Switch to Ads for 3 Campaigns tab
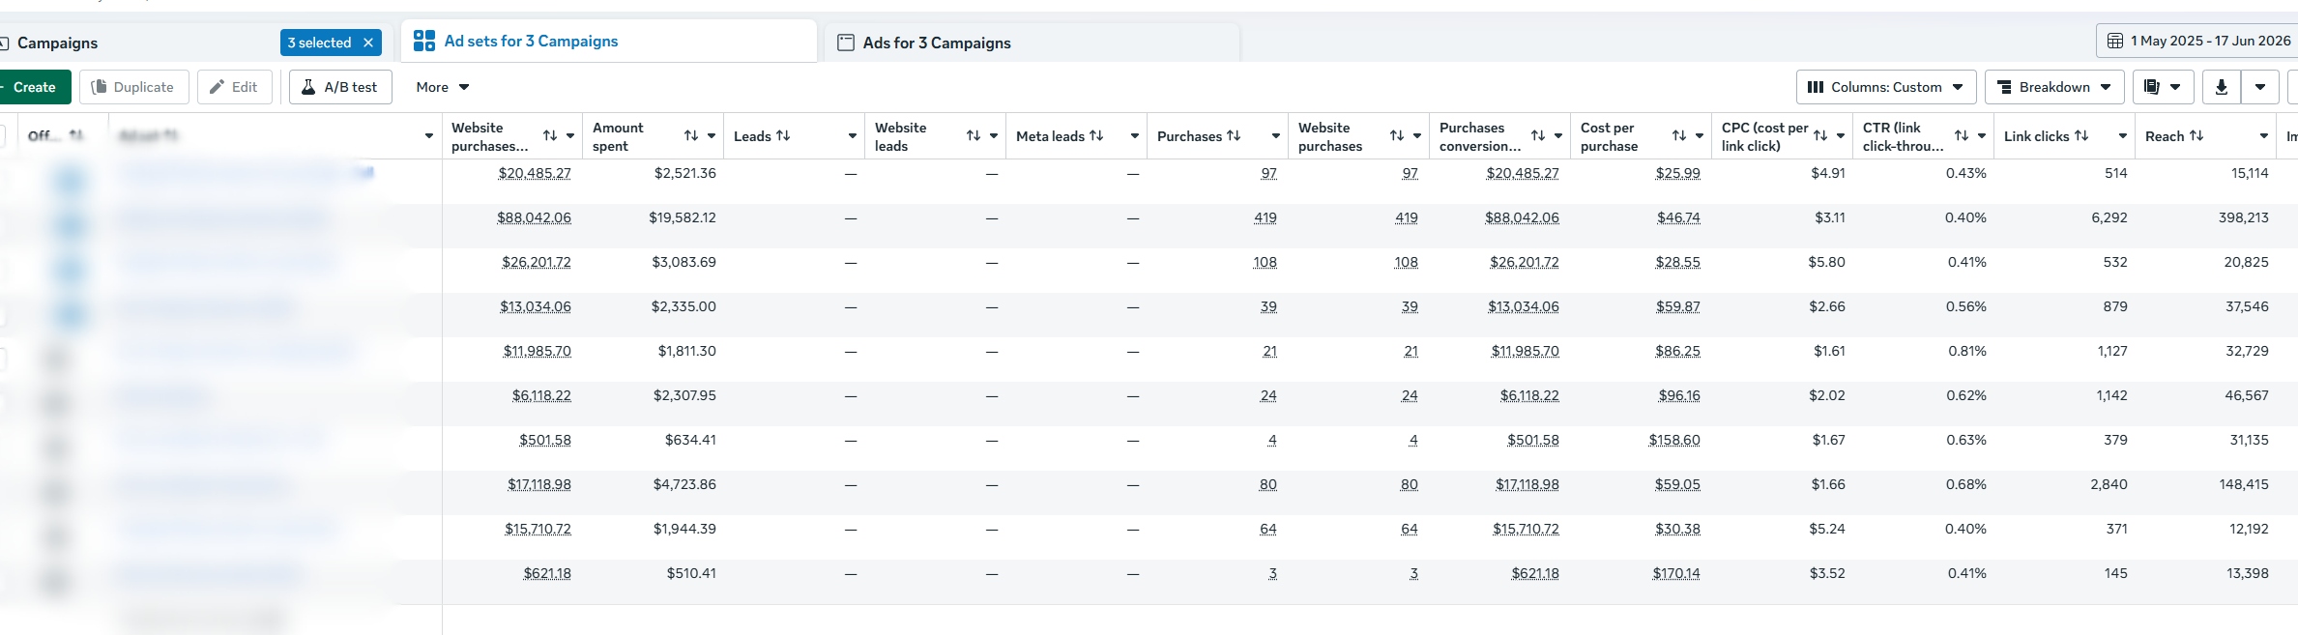 (x=1033, y=43)
